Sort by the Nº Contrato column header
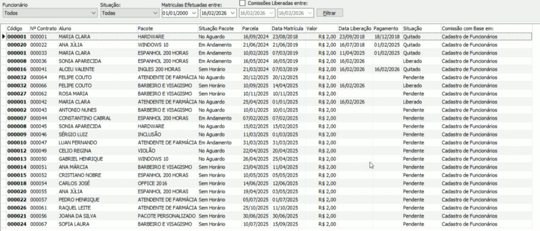The width and height of the screenshot is (540, 231). click(x=43, y=28)
